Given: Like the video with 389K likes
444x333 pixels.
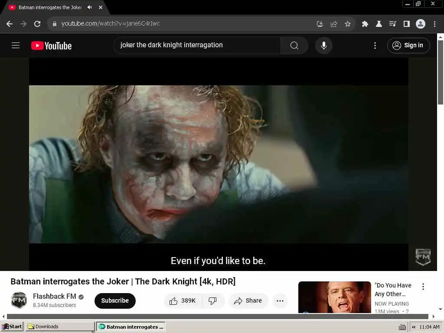Looking at the screenshot, I should [183, 301].
